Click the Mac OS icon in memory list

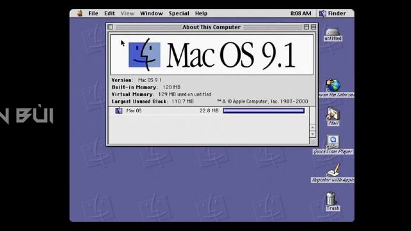pyautogui.click(x=119, y=110)
